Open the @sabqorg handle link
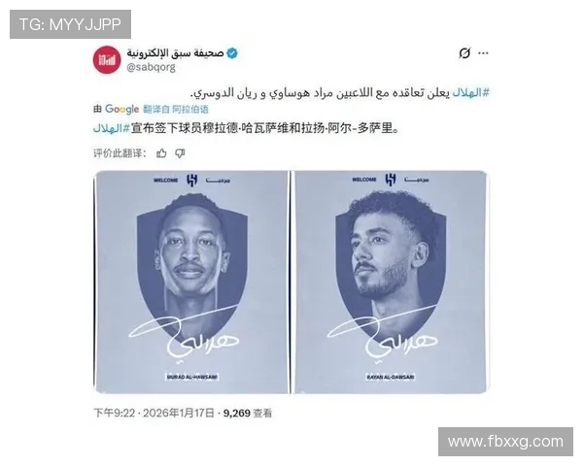This screenshot has width=583, height=466. pos(151,67)
